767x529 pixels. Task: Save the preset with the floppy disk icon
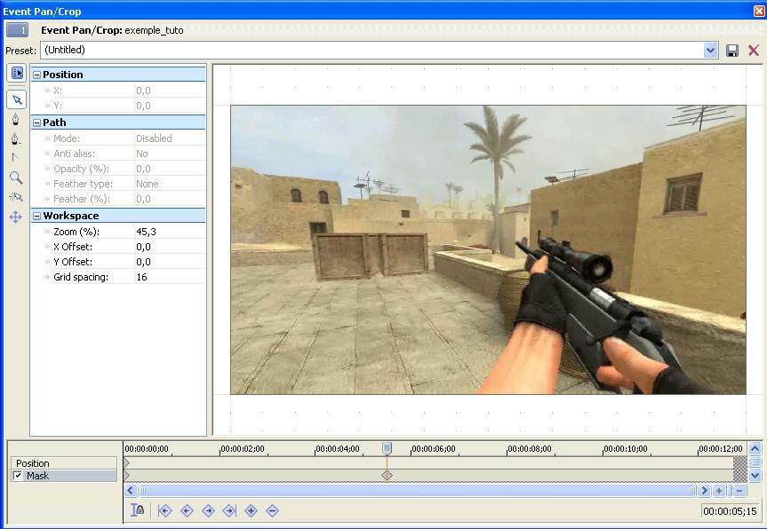click(732, 51)
